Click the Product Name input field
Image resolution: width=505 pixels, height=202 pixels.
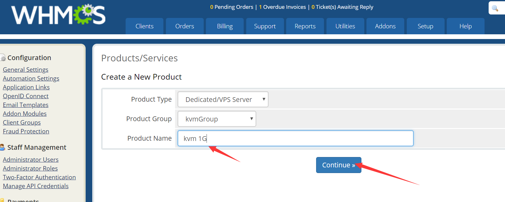(x=295, y=138)
